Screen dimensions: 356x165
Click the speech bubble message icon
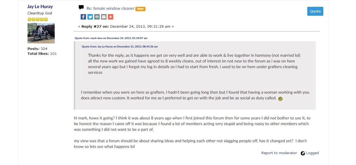[81, 8]
